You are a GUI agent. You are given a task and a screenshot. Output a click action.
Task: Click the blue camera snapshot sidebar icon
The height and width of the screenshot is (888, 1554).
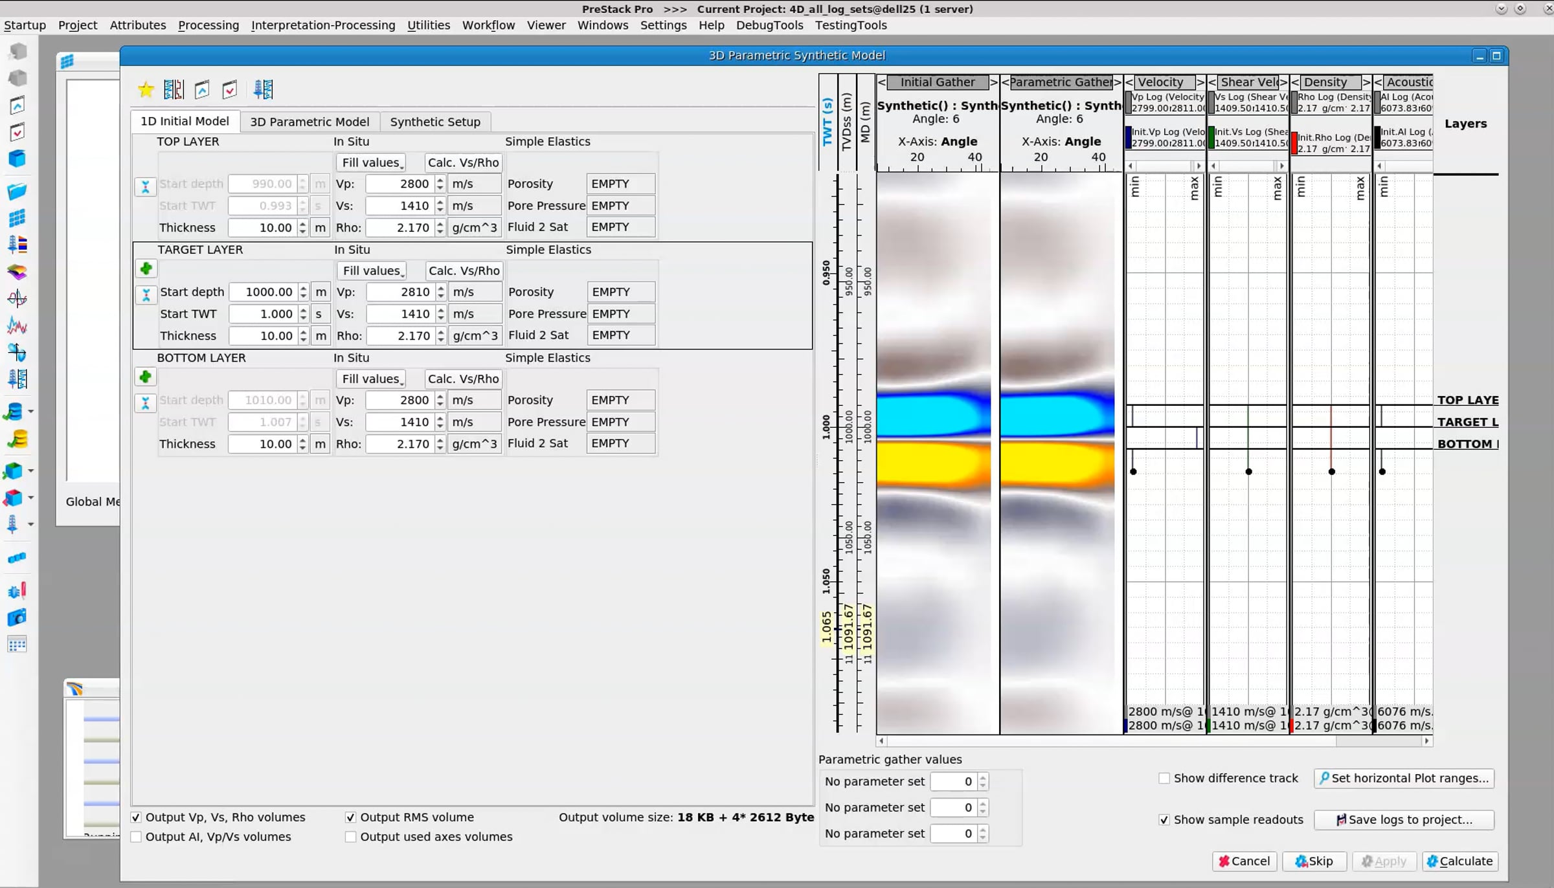pos(17,617)
